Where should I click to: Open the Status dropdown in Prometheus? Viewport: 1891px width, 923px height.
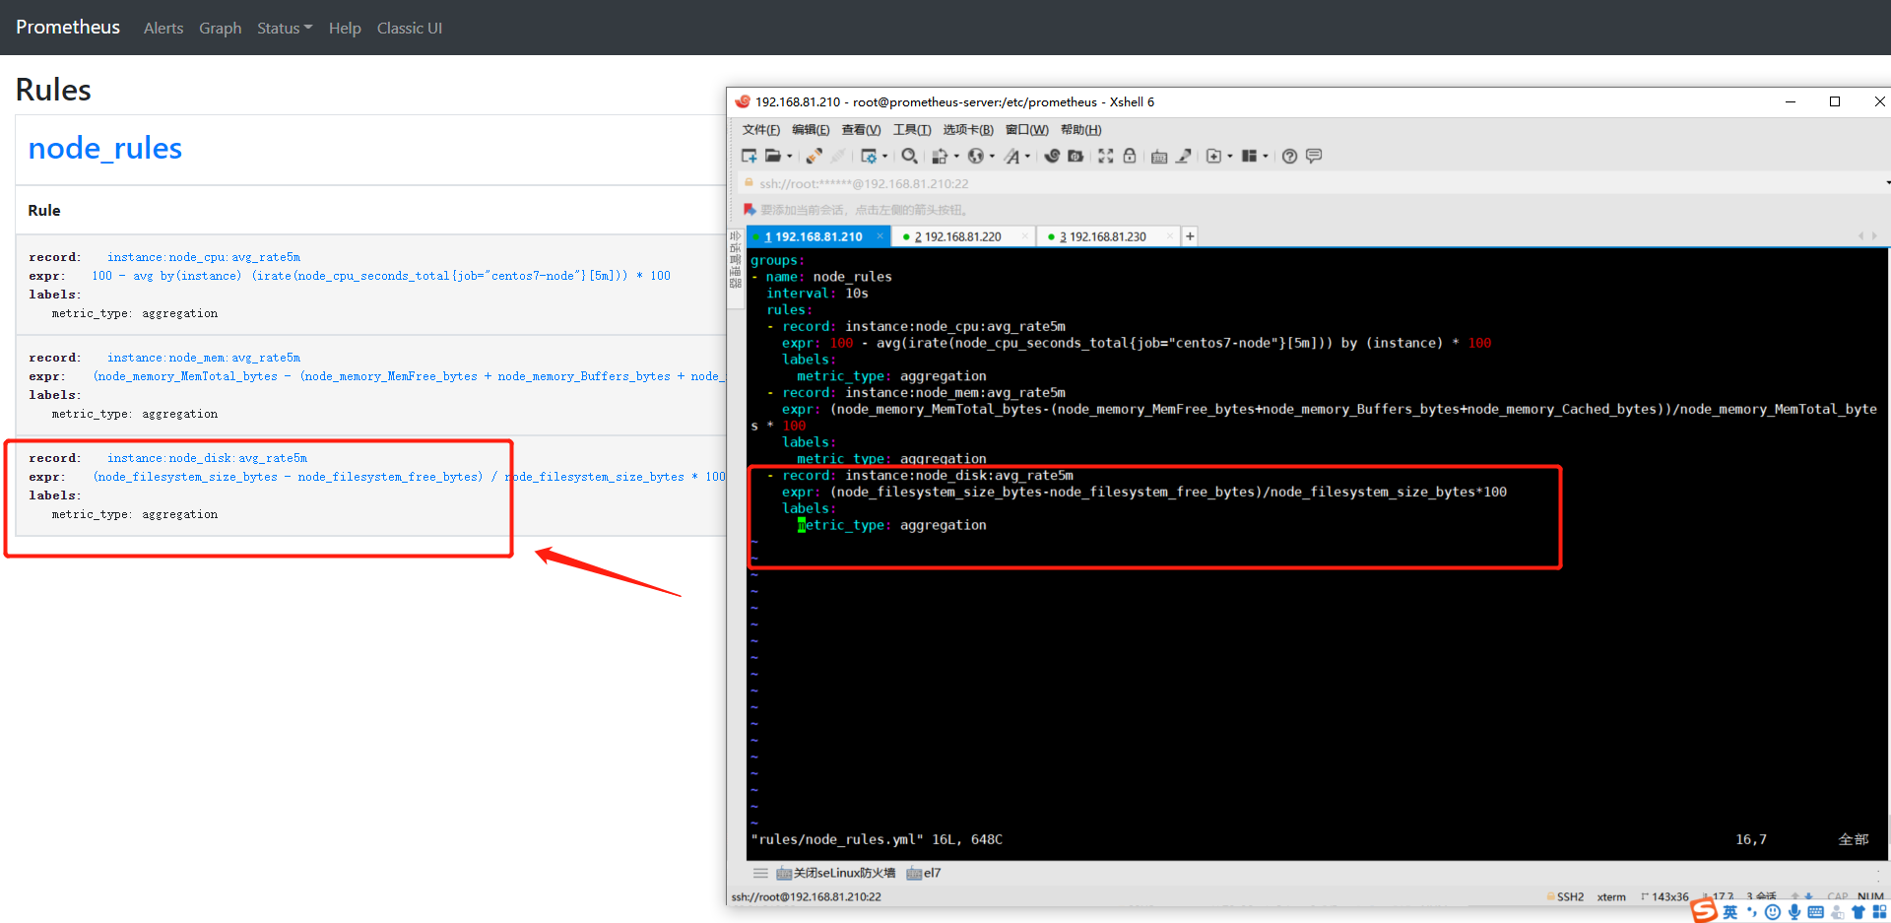point(284,28)
